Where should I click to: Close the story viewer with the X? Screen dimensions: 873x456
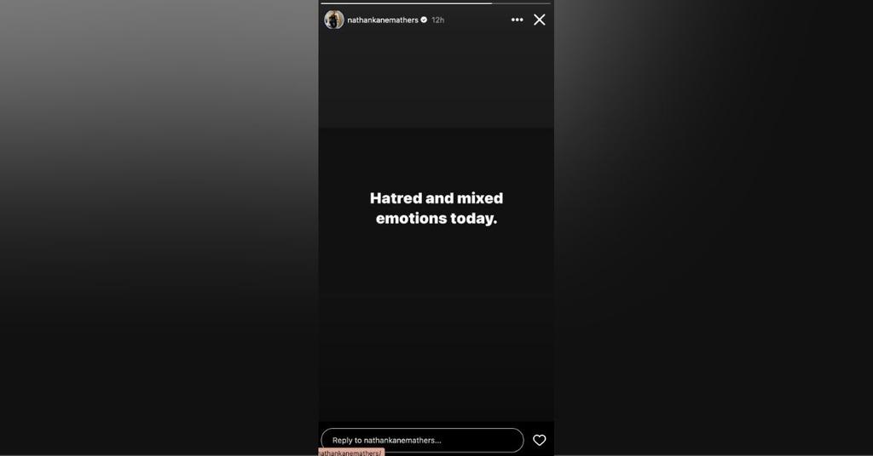pyautogui.click(x=539, y=20)
